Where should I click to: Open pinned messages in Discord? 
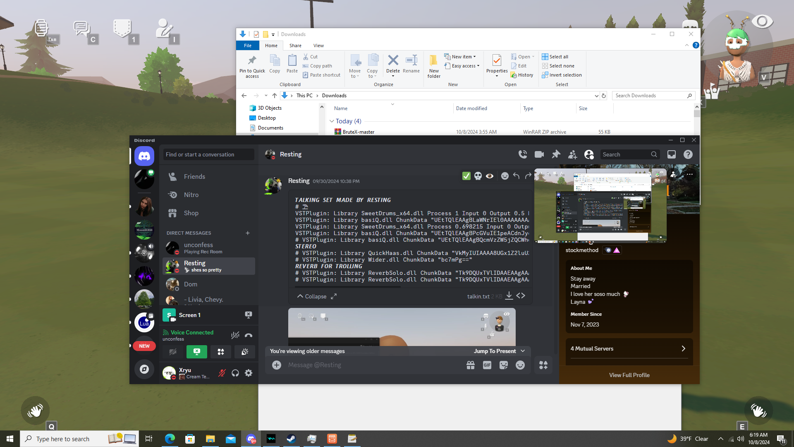click(556, 154)
